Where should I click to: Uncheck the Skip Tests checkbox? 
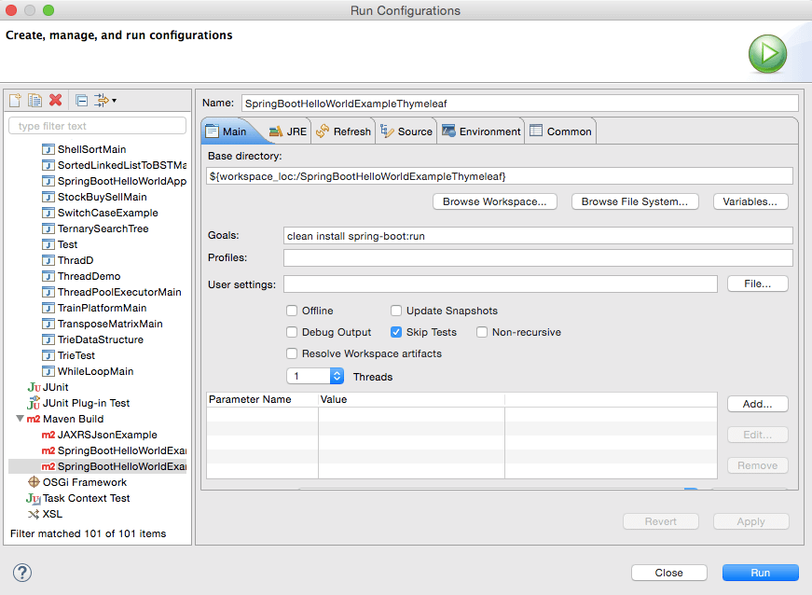[397, 332]
